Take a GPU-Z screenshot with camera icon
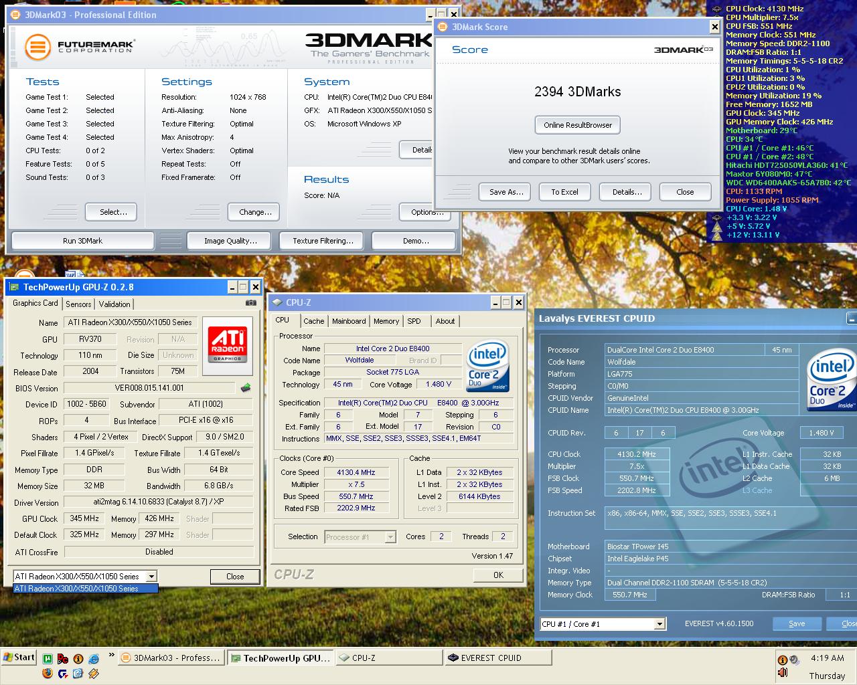 pos(250,302)
